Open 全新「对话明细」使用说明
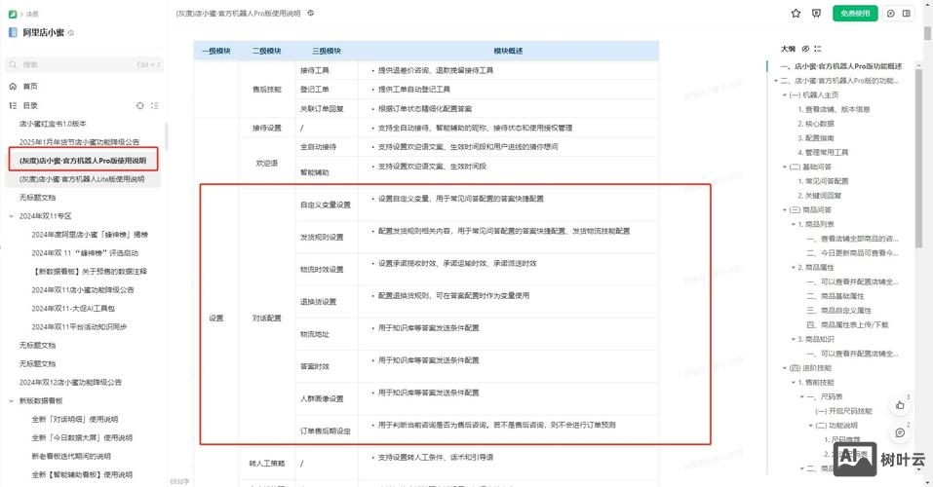 click(x=74, y=419)
